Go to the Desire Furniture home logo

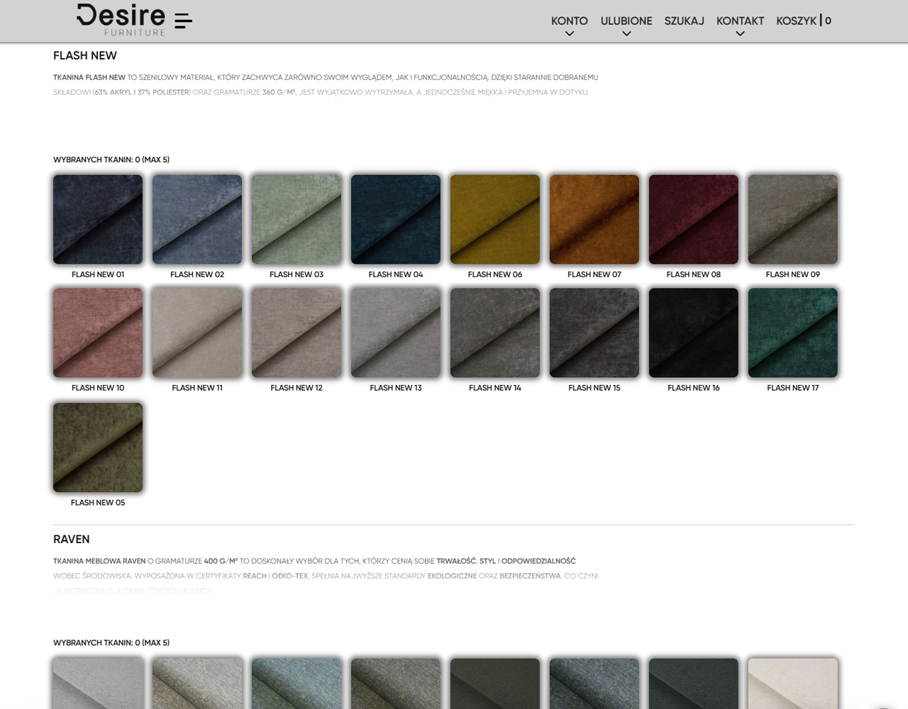[121, 20]
